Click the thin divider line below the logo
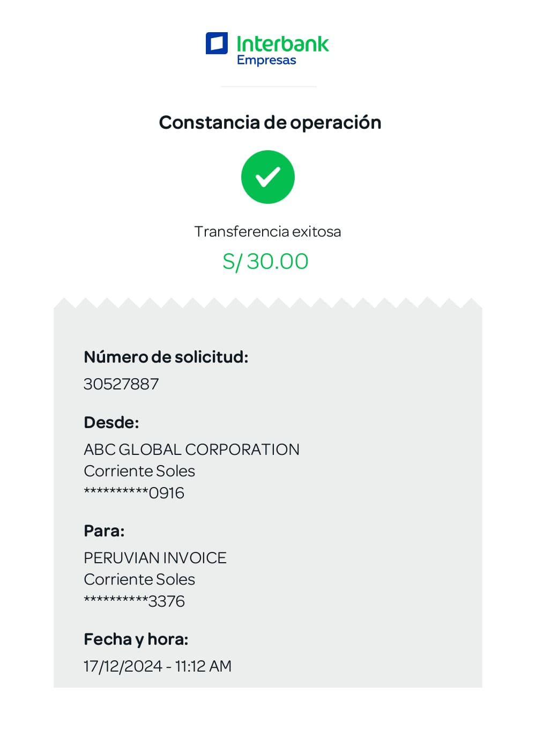Image resolution: width=536 pixels, height=751 pixels. [269, 86]
